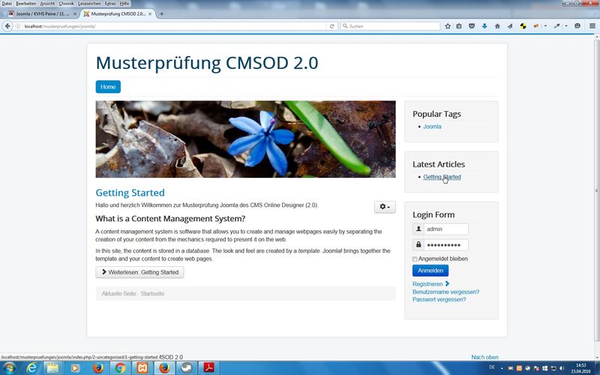Close the Joomla / KVHS Peine tab
Image resolution: width=600 pixels, height=375 pixels.
[x=74, y=13]
